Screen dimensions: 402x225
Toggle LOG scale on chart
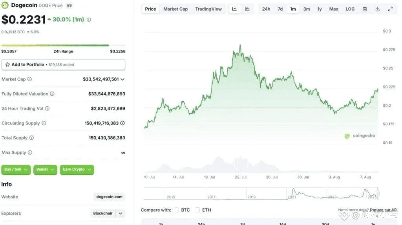coord(350,9)
